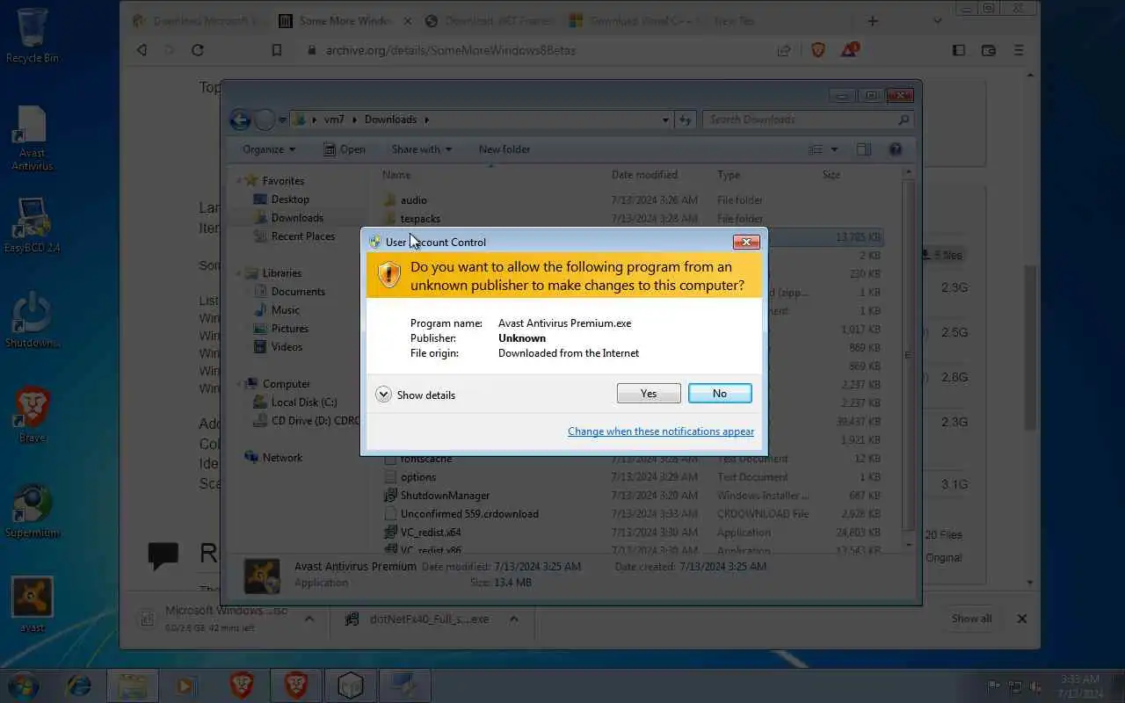1125x703 pixels.
Task: Switch to 'Some More Windows' browser tab
Action: [345, 21]
